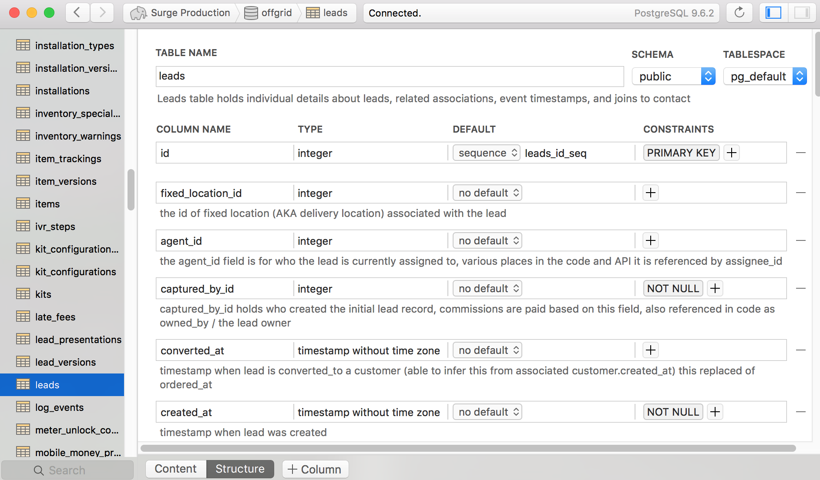Add constraint to agent_id column
The image size is (820, 480).
651,240
